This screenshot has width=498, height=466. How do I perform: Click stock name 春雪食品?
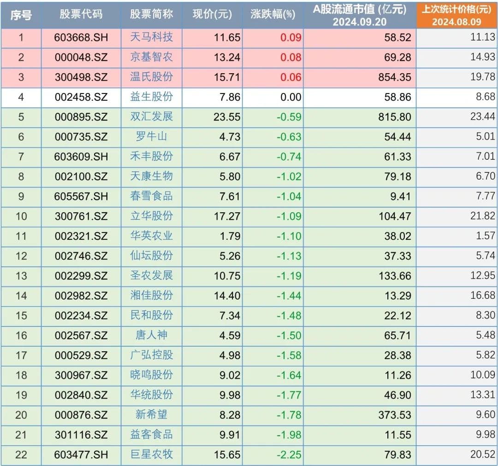[152, 196]
